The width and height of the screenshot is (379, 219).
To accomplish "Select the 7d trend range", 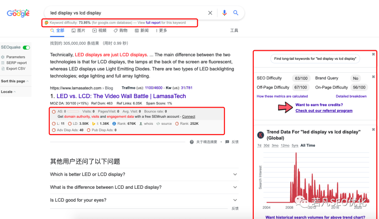I will coord(259,146).
